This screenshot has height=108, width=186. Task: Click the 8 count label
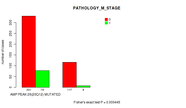click(x=83, y=90)
